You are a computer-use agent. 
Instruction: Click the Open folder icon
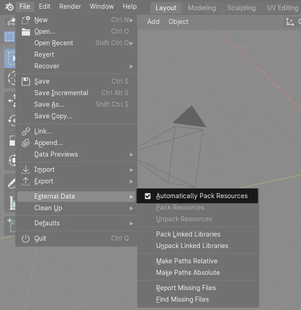point(26,31)
